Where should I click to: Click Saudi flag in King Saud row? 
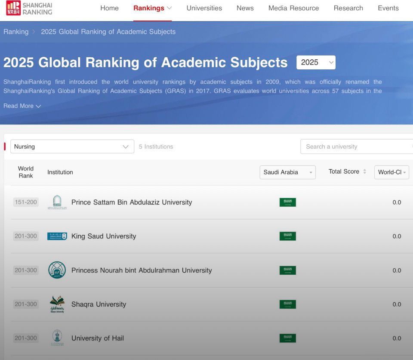click(x=288, y=236)
